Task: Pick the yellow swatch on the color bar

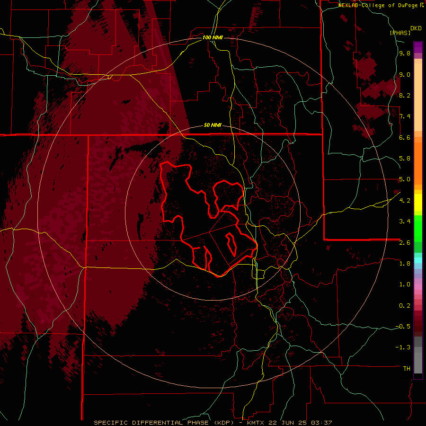Action: [x=418, y=203]
